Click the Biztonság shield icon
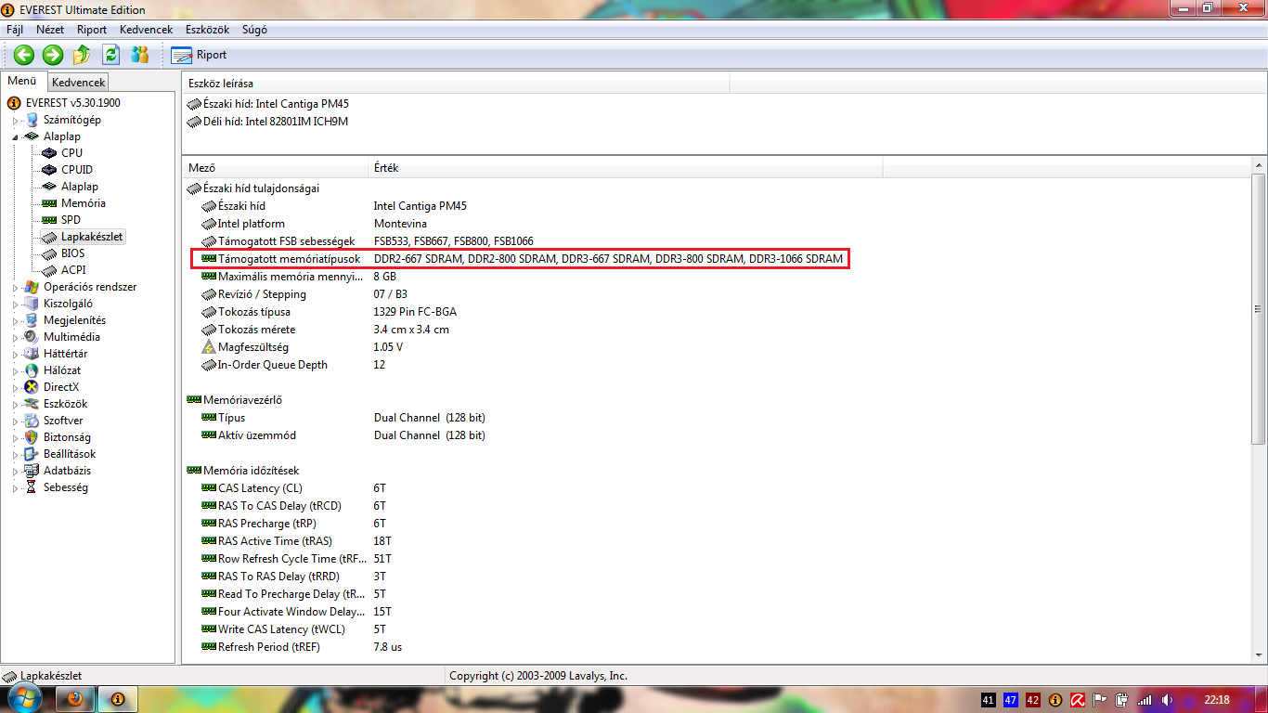The width and height of the screenshot is (1268, 713). pyautogui.click(x=32, y=437)
